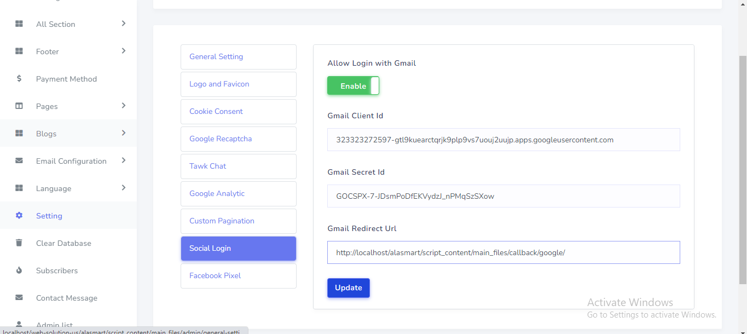Click the columns icon beside Pages
The width and height of the screenshot is (747, 334).
[x=19, y=106]
